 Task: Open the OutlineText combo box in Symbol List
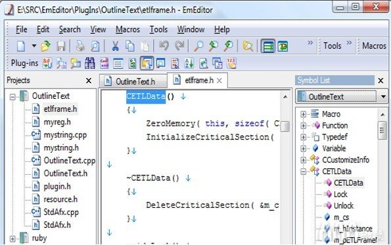pyautogui.click(x=342, y=97)
